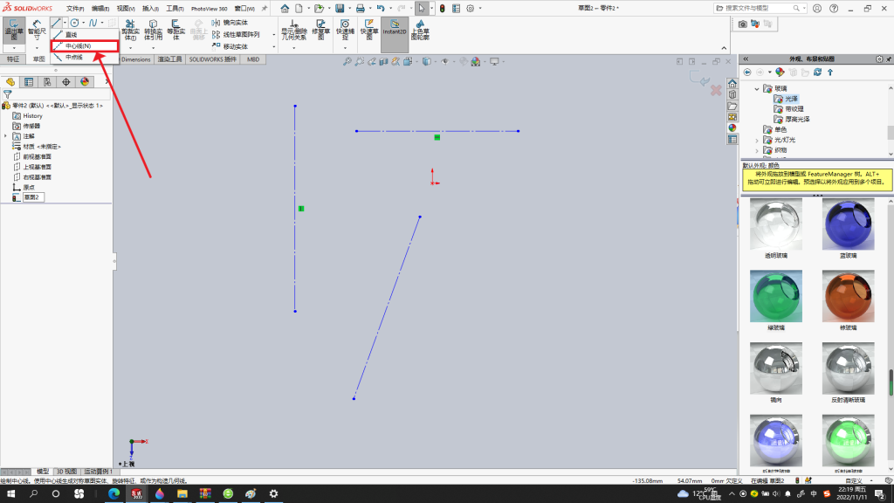Select the 带纹理 textured glass folder

[x=789, y=109]
